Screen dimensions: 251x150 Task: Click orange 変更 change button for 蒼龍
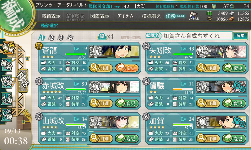(x=127, y=68)
